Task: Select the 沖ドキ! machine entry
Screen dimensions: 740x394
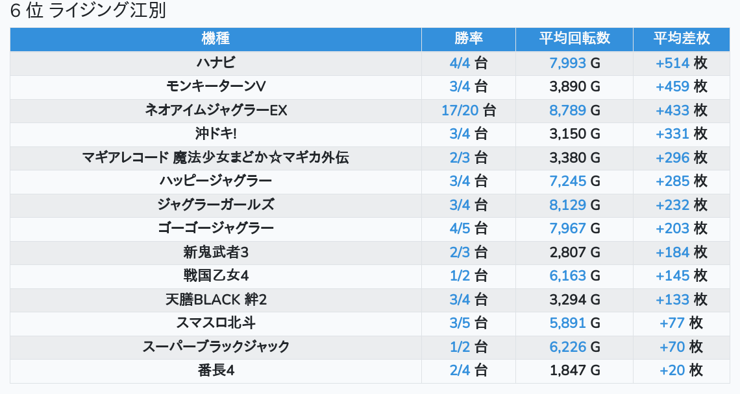Action: [x=216, y=134]
